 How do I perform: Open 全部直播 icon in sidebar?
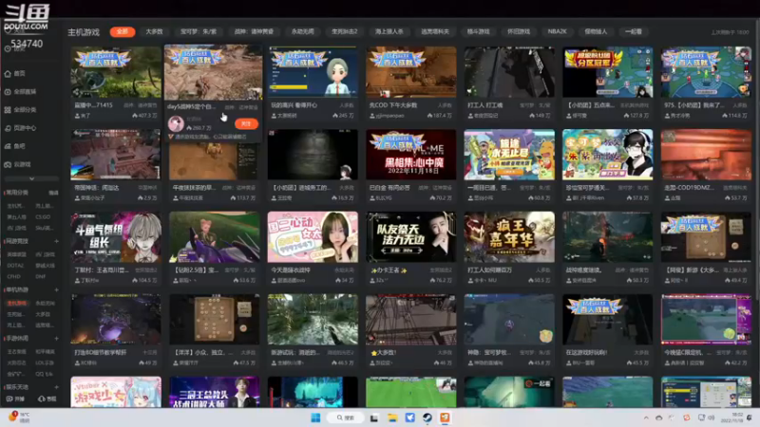click(x=8, y=92)
